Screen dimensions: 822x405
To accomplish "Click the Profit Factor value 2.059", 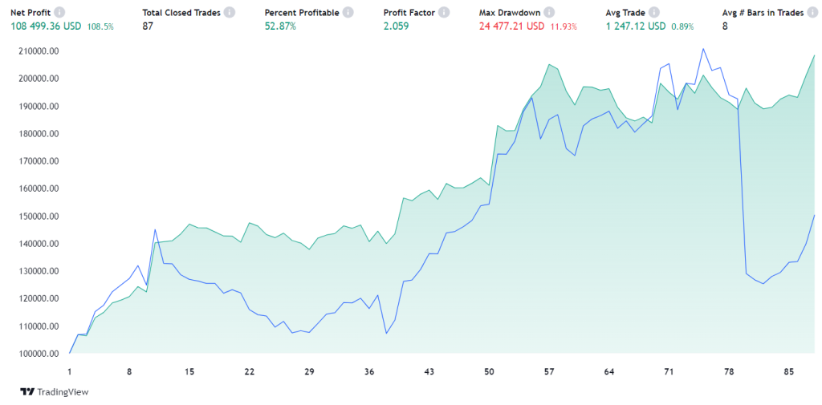I will point(395,26).
